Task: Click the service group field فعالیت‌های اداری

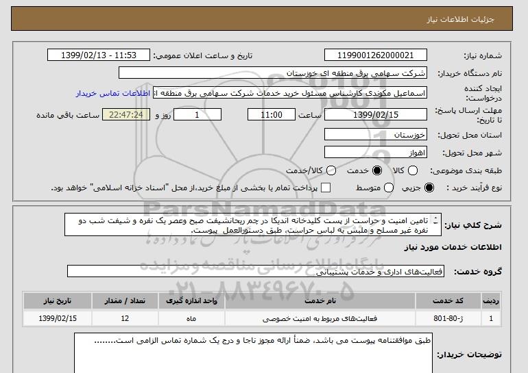Action: point(256,272)
